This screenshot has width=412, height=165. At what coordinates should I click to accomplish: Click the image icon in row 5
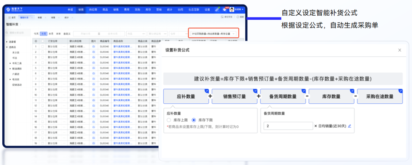point(93,68)
